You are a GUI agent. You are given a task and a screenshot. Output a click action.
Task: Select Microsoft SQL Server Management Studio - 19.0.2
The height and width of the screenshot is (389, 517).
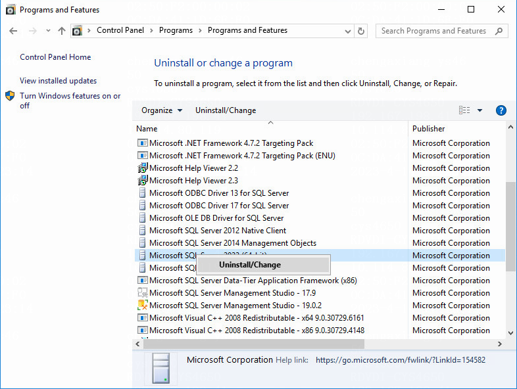tap(235, 306)
